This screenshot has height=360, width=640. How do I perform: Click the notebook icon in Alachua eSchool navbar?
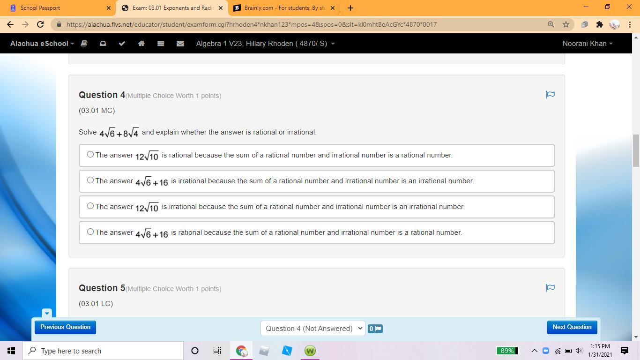pos(84,44)
